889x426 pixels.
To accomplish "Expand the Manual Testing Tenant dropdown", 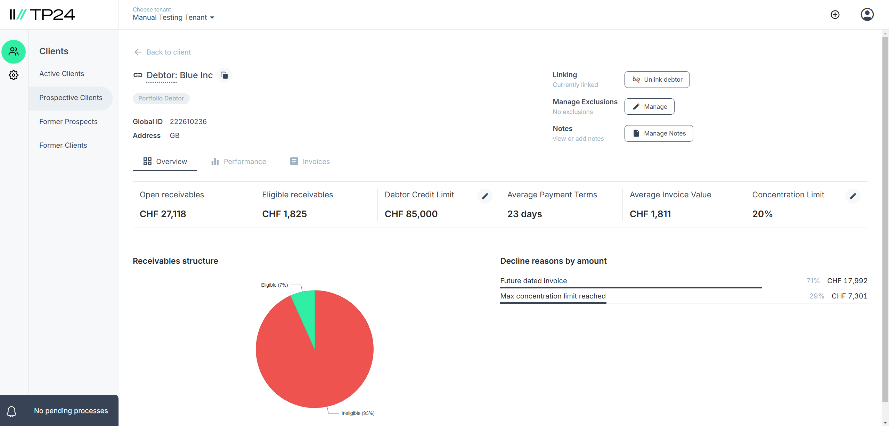I will 174,17.
